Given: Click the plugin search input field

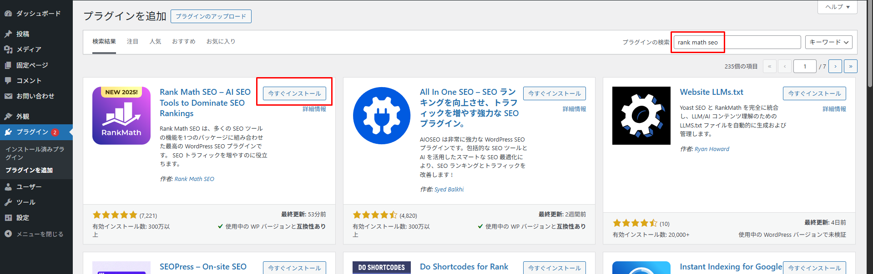Looking at the screenshot, I should [737, 42].
